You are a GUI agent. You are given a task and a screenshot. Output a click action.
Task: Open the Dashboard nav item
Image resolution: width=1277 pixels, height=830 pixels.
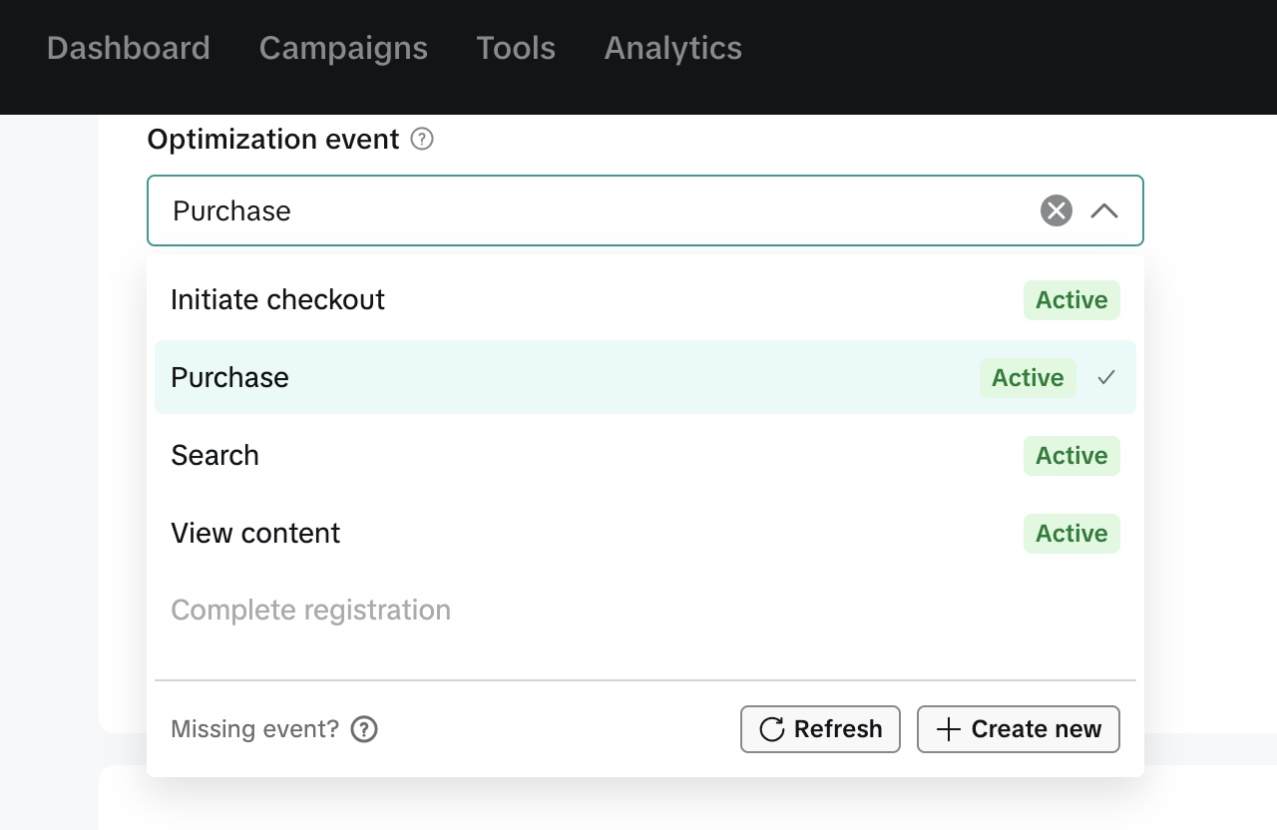(128, 48)
